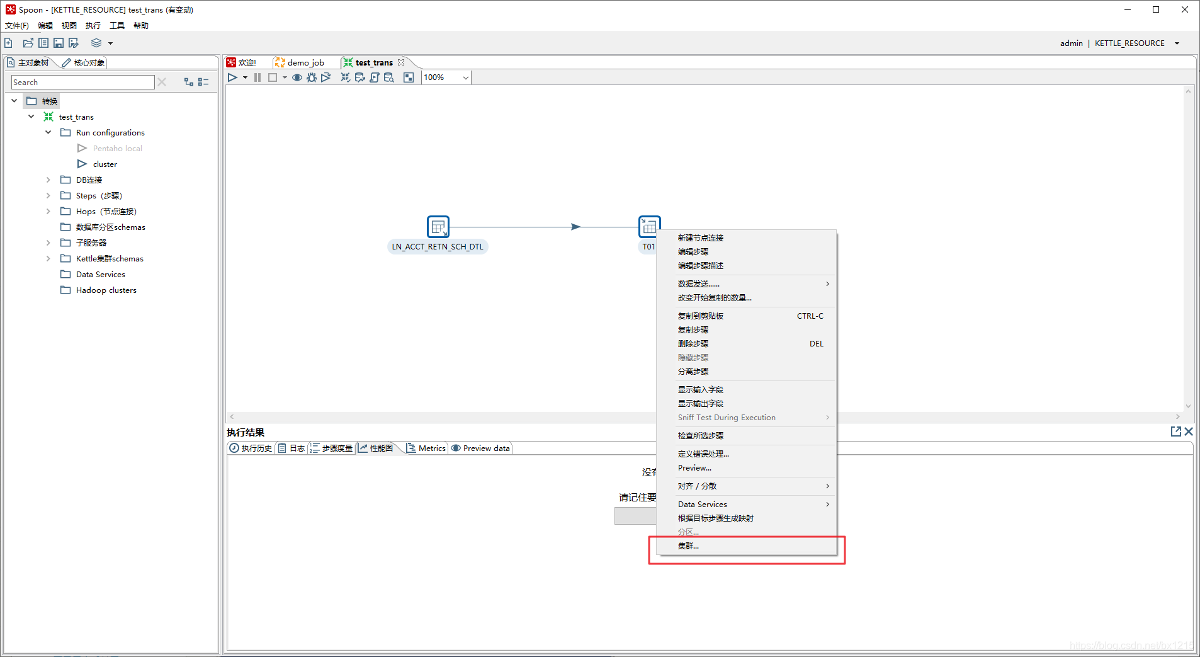Click the New file icon in toolbar
This screenshot has height=657, width=1200.
(x=9, y=43)
